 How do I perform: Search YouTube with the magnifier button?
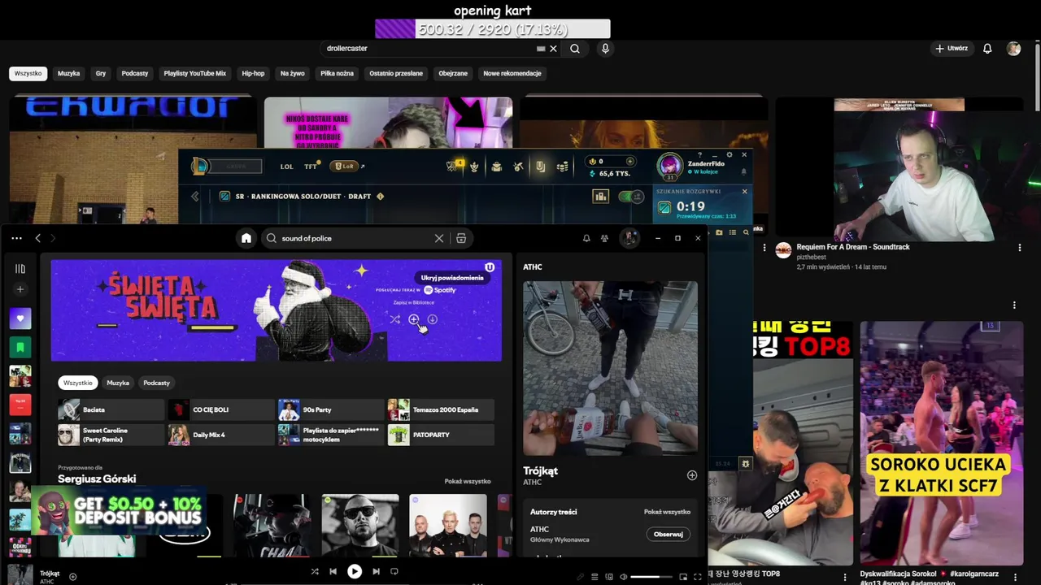[x=575, y=49]
